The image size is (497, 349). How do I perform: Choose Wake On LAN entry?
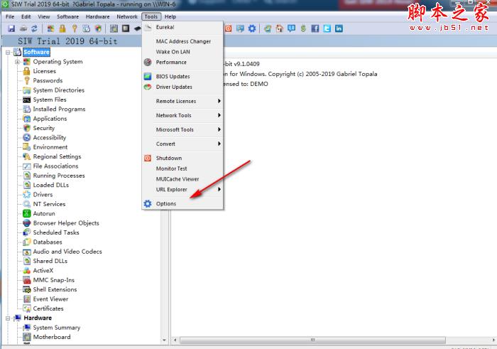[182, 52]
